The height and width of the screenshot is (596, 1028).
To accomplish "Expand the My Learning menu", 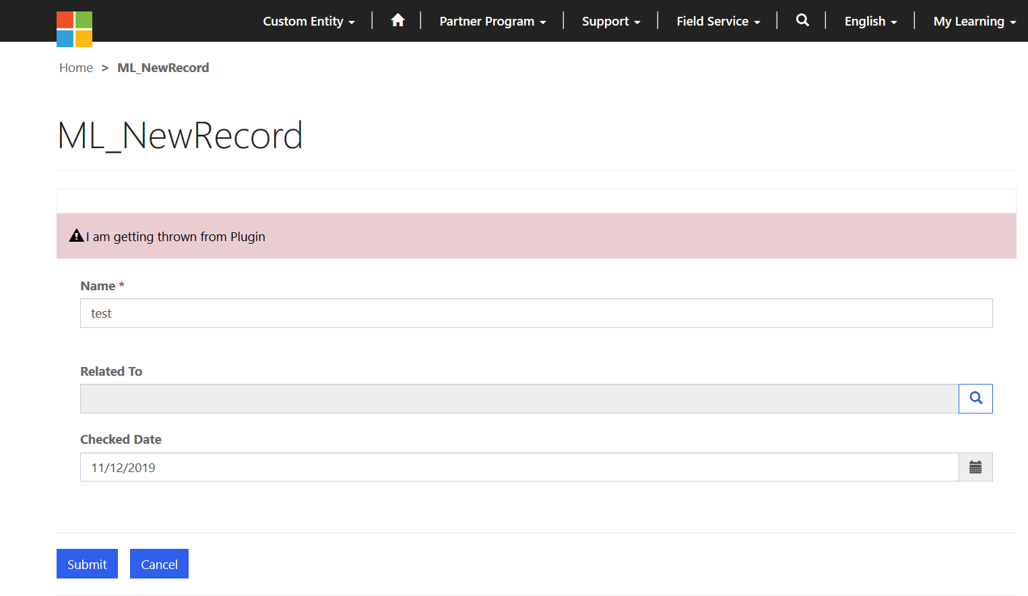I will click(975, 21).
